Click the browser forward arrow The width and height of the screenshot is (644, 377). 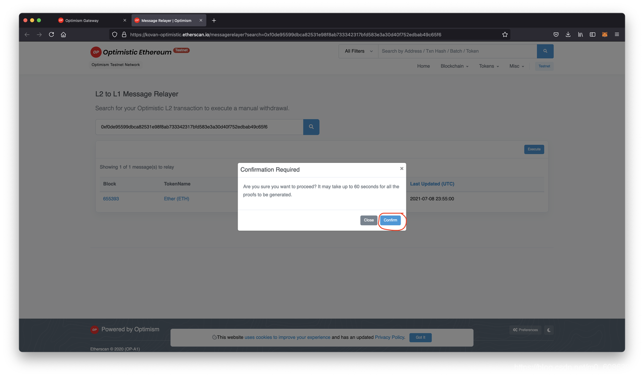39,35
